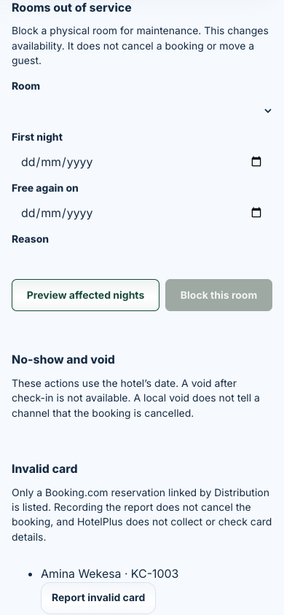
Task: Click the Free again on label
Action: pos(45,188)
